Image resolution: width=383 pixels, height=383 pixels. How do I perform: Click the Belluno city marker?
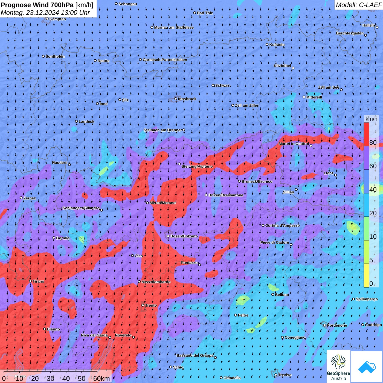pos(273,294)
